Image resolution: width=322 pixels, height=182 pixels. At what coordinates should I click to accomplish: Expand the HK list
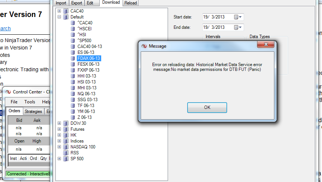59,135
